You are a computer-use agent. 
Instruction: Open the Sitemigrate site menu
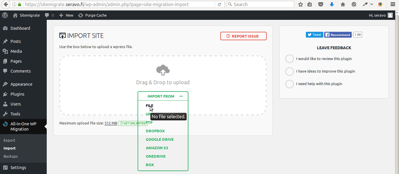[27, 15]
